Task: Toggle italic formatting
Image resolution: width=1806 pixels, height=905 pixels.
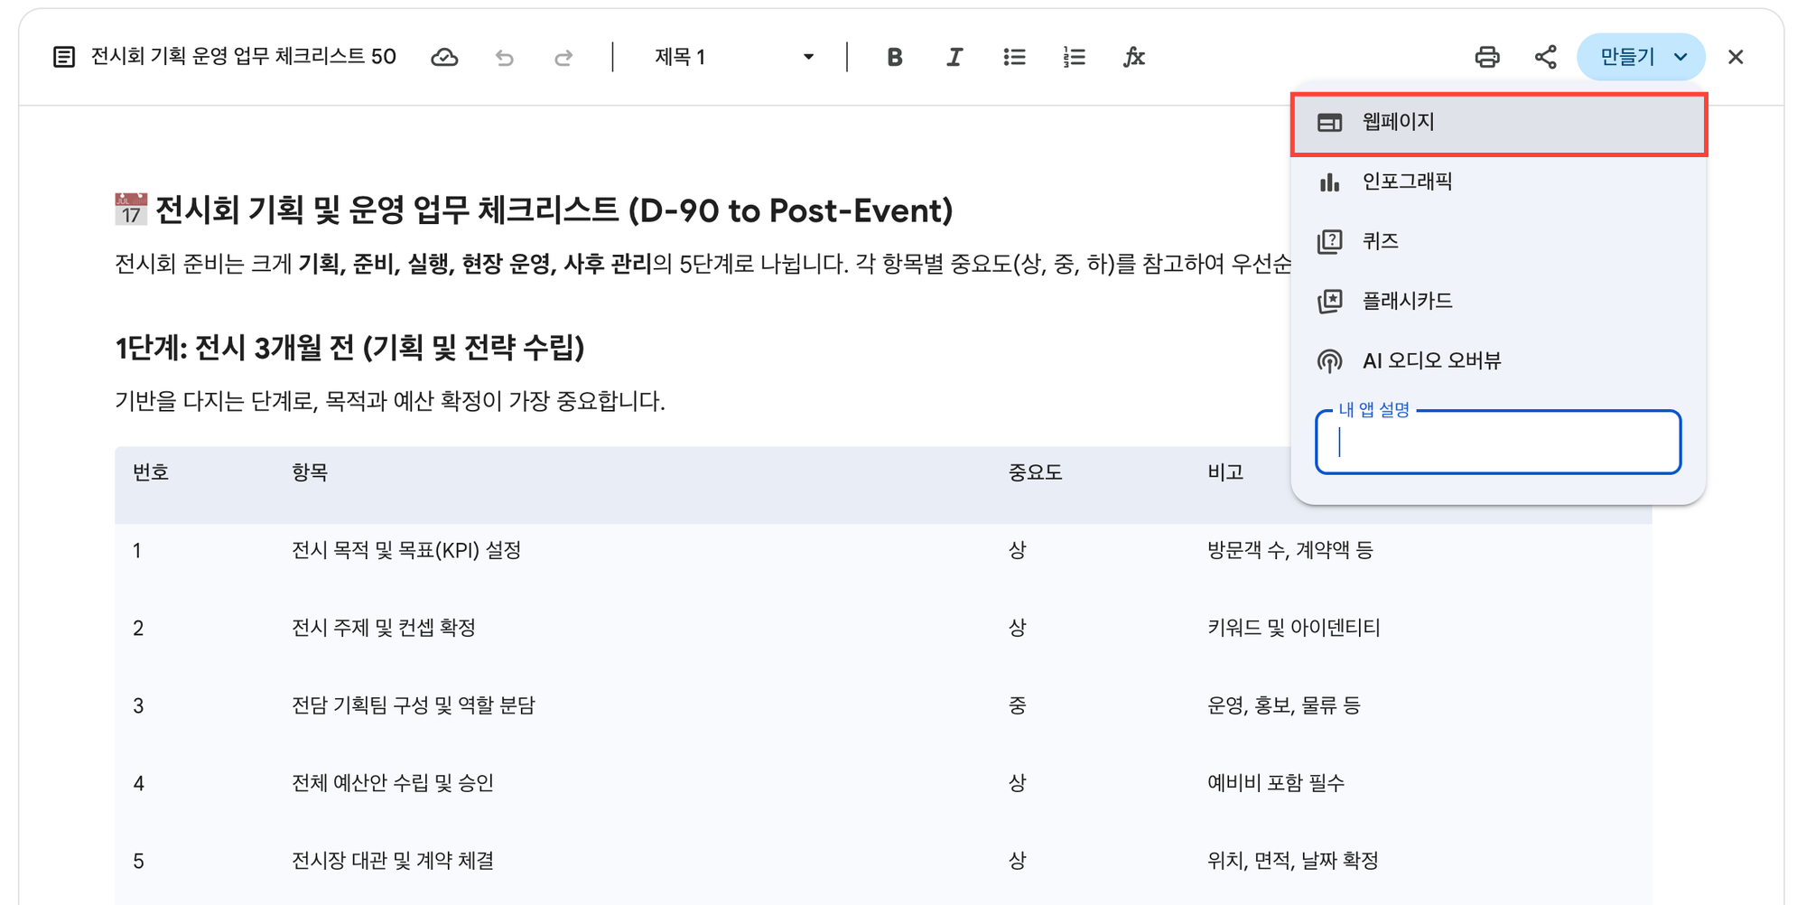Action: 954,58
